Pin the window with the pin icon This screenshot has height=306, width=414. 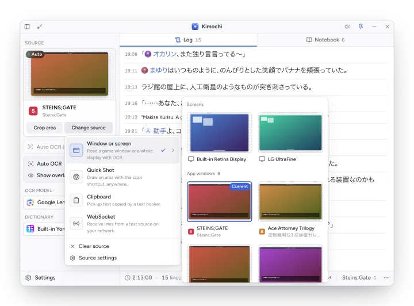[361, 26]
